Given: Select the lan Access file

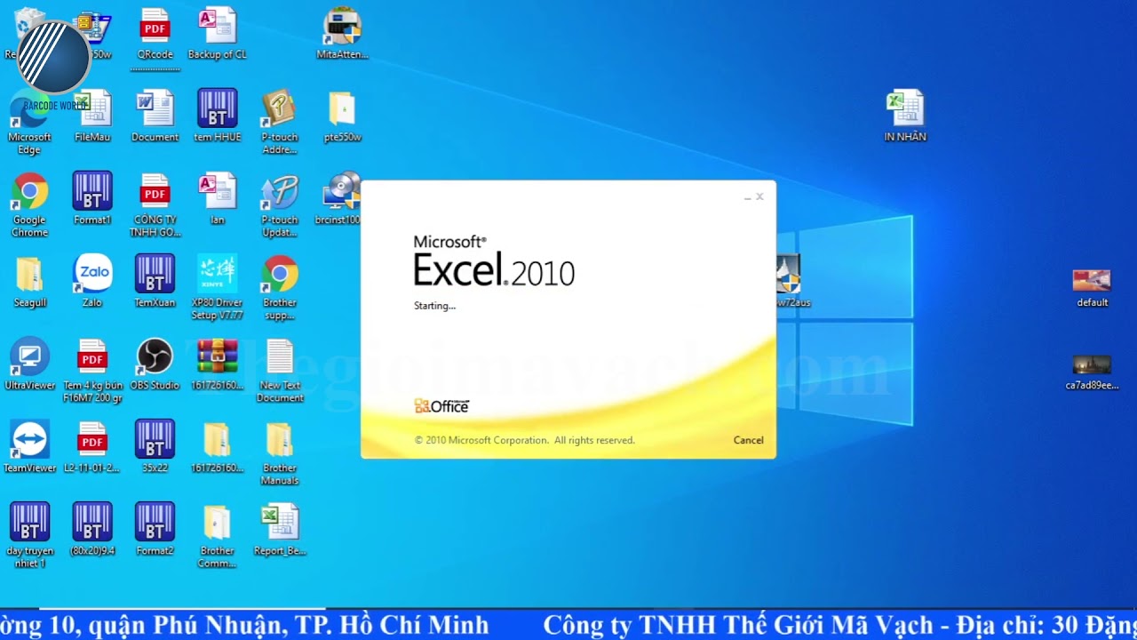Looking at the screenshot, I should (x=217, y=200).
